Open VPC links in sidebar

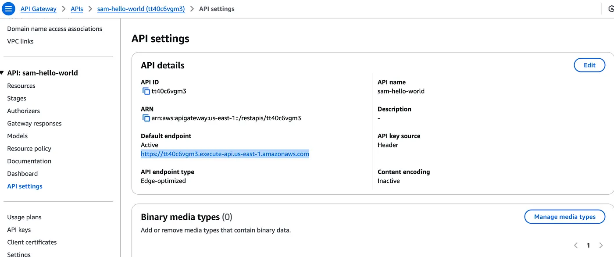pos(21,41)
